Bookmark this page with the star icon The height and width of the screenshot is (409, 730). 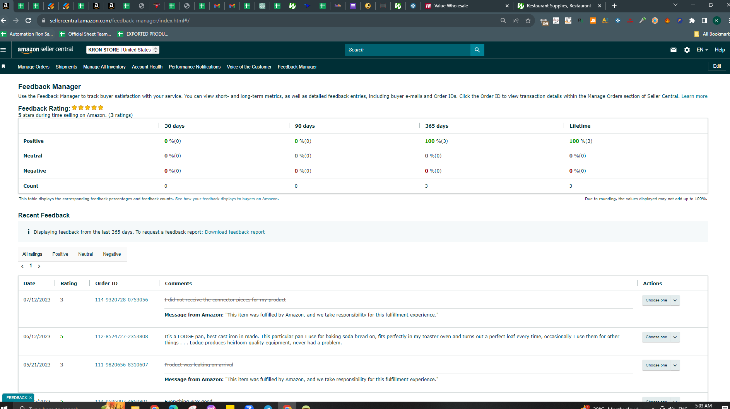click(x=528, y=21)
